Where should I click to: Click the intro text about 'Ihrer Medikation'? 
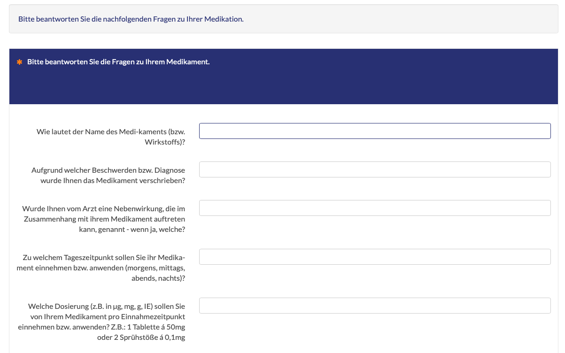(131, 19)
